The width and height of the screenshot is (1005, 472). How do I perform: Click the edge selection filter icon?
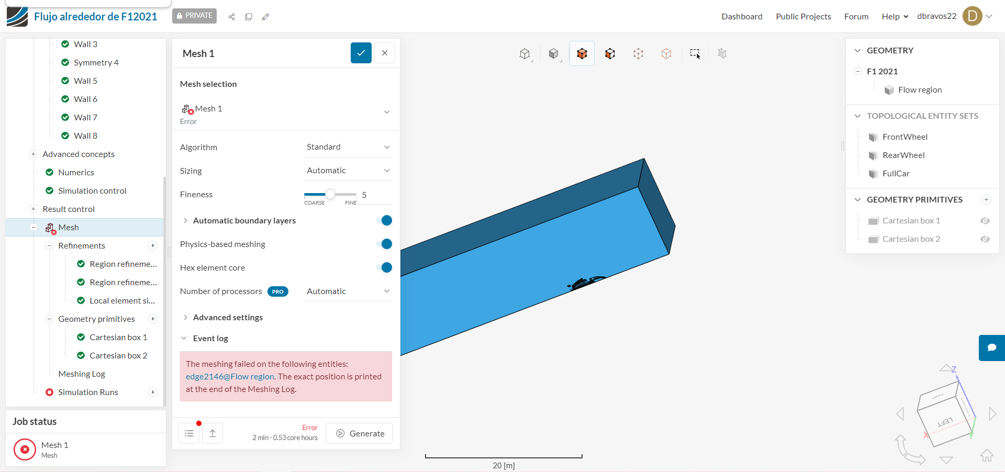click(x=638, y=53)
